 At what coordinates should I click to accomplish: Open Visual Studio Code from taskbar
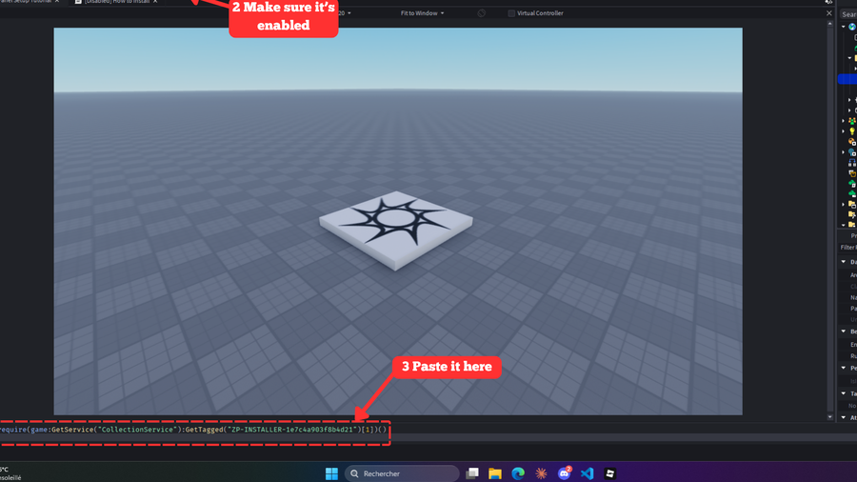tap(587, 473)
